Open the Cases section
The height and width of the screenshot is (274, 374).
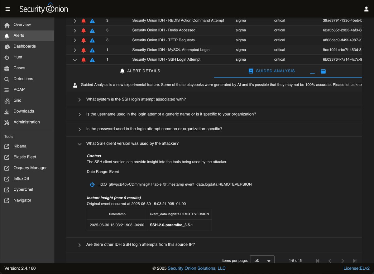point(27,68)
